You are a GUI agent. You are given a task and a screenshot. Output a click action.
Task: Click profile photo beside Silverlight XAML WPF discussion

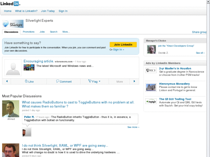[x=11, y=150]
